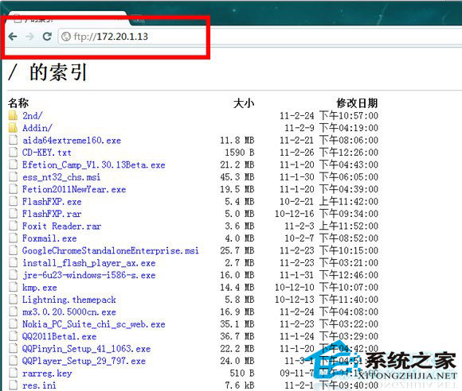Download QQ2011Beta1.exe
The height and width of the screenshot is (391, 462).
pyautogui.click(x=59, y=336)
